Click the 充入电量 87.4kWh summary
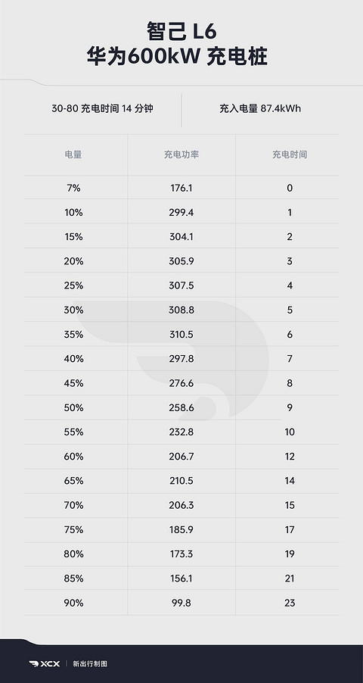Screen dimensions: 363x683 [x=260, y=108]
